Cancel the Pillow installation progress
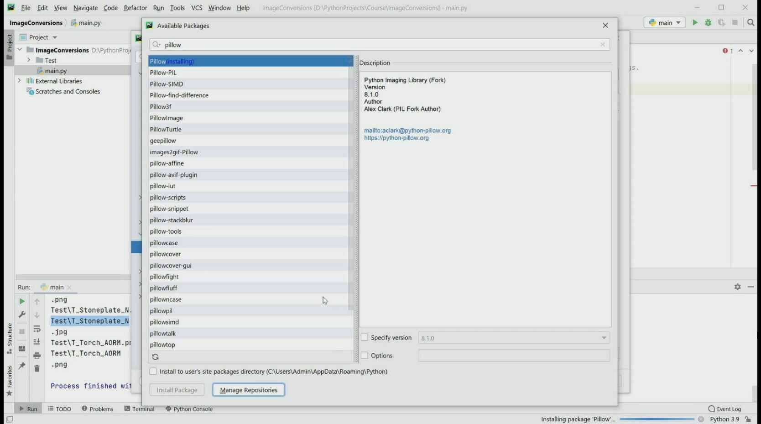761x424 pixels. (701, 419)
